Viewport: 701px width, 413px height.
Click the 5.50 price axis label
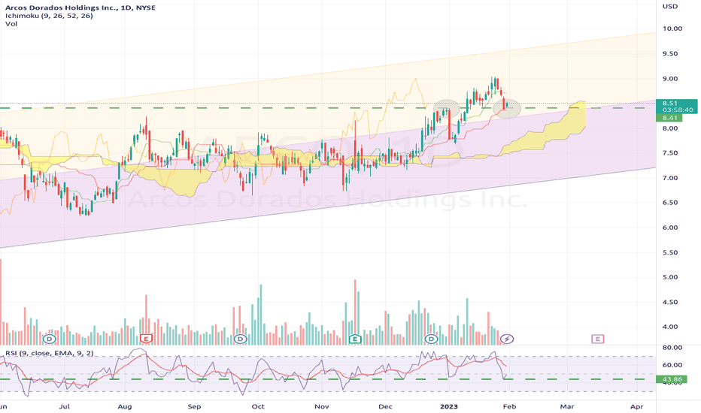(670, 252)
